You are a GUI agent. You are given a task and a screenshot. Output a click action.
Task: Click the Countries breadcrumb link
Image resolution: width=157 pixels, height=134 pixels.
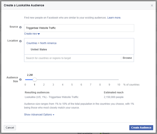click(x=32, y=43)
